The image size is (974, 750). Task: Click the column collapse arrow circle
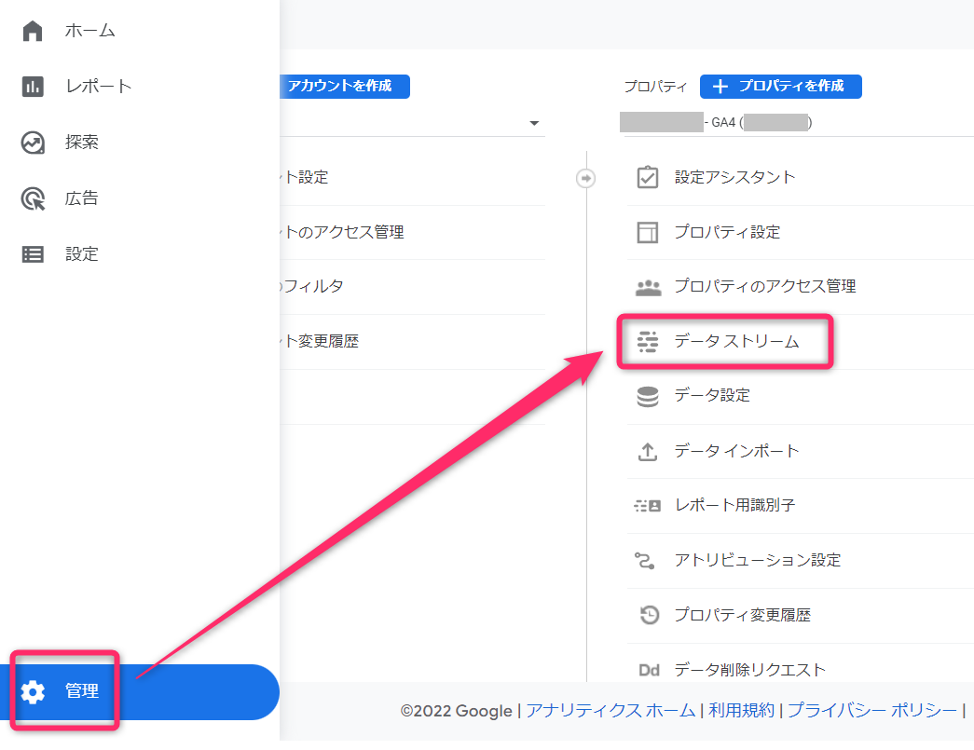(585, 178)
